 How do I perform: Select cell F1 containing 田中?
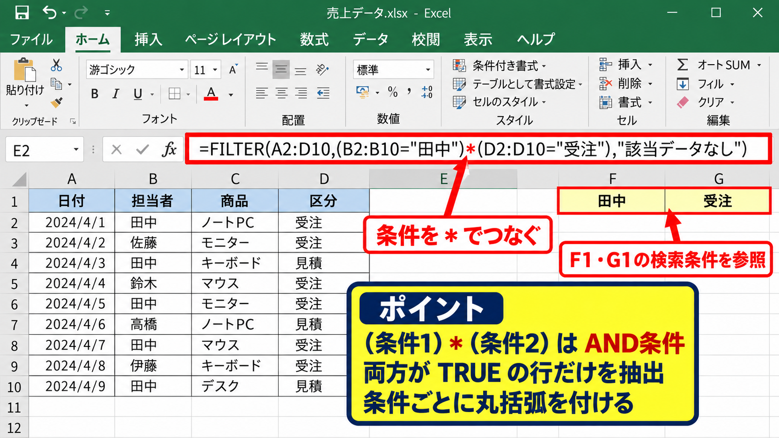[x=612, y=201]
